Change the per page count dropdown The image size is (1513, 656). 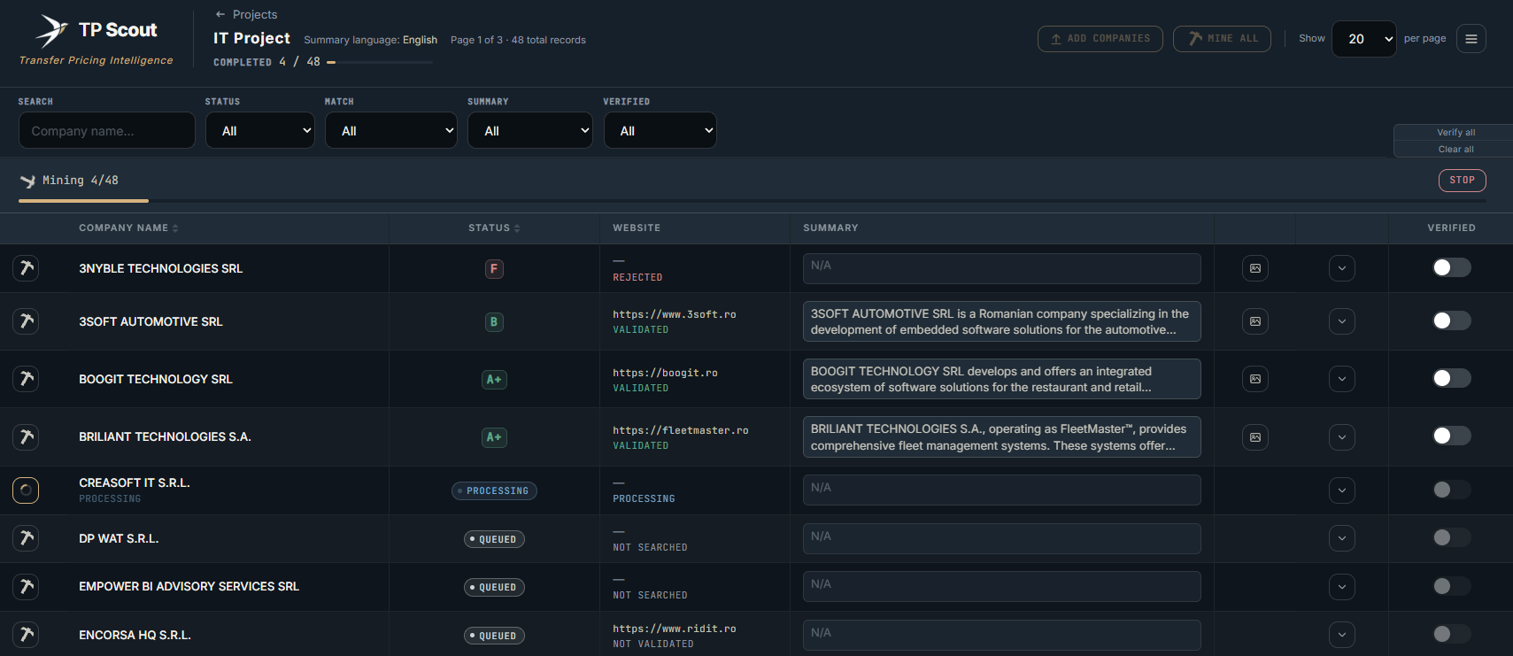1364,39
